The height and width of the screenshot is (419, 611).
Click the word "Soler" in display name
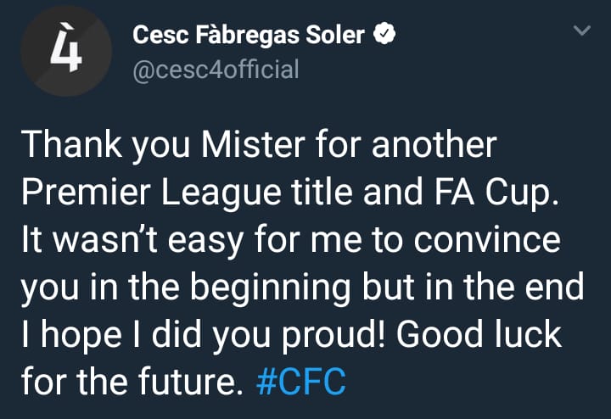pyautogui.click(x=335, y=35)
